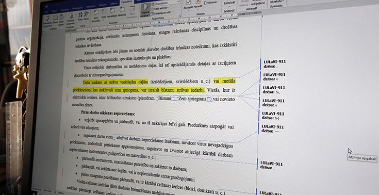
Task: Open the Visas atzīmes markup dropdown
Action: tap(166, 3)
